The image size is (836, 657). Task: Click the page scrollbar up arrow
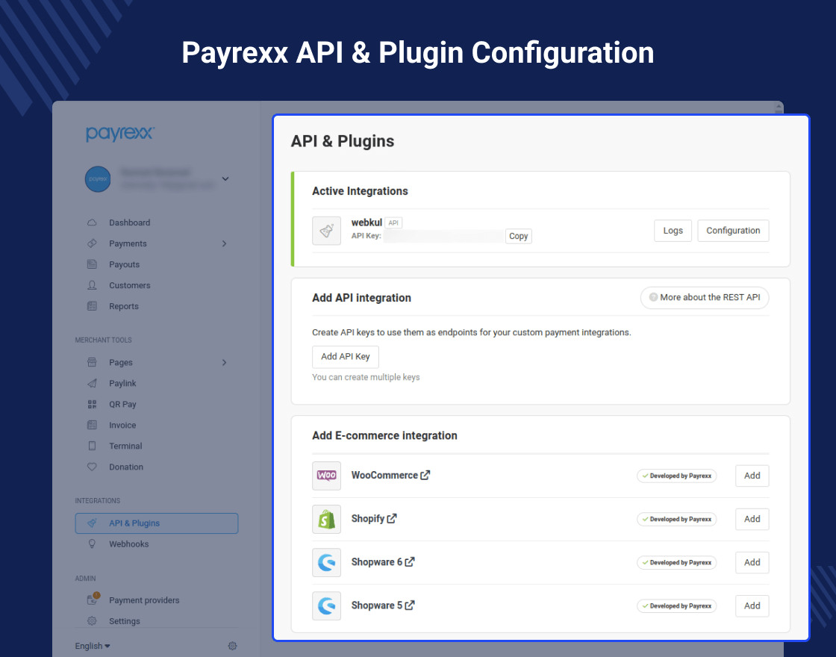[779, 108]
